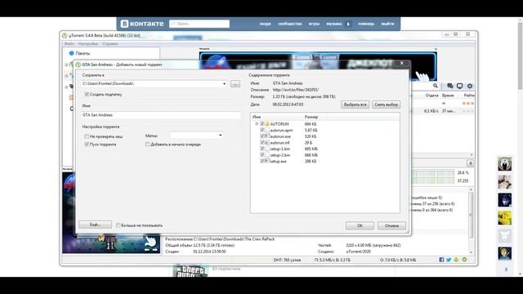Enable Добавить в начало очереди checkbox
The height and width of the screenshot is (294, 523).
pos(147,145)
